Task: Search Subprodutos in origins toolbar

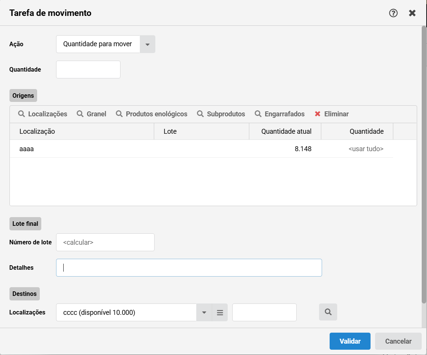Action: click(221, 114)
